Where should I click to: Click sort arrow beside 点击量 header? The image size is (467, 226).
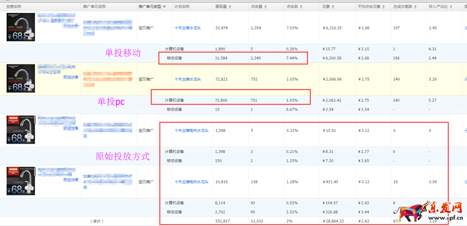click(x=266, y=7)
